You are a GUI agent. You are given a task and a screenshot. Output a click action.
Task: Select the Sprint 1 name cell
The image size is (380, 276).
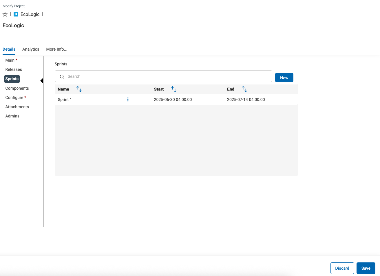pyautogui.click(x=65, y=100)
